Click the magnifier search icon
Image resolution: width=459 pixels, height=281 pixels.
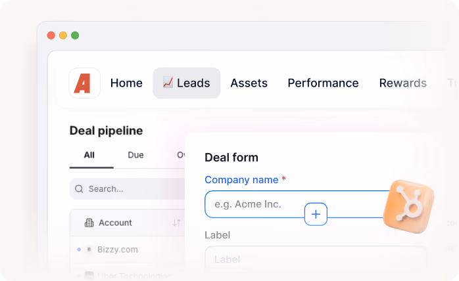click(x=79, y=189)
